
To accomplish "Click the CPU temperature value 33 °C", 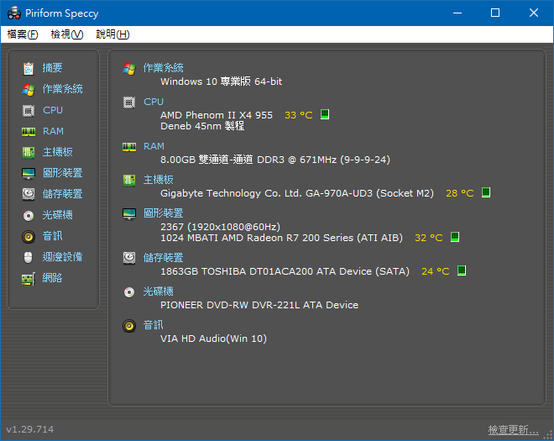I will coord(299,115).
